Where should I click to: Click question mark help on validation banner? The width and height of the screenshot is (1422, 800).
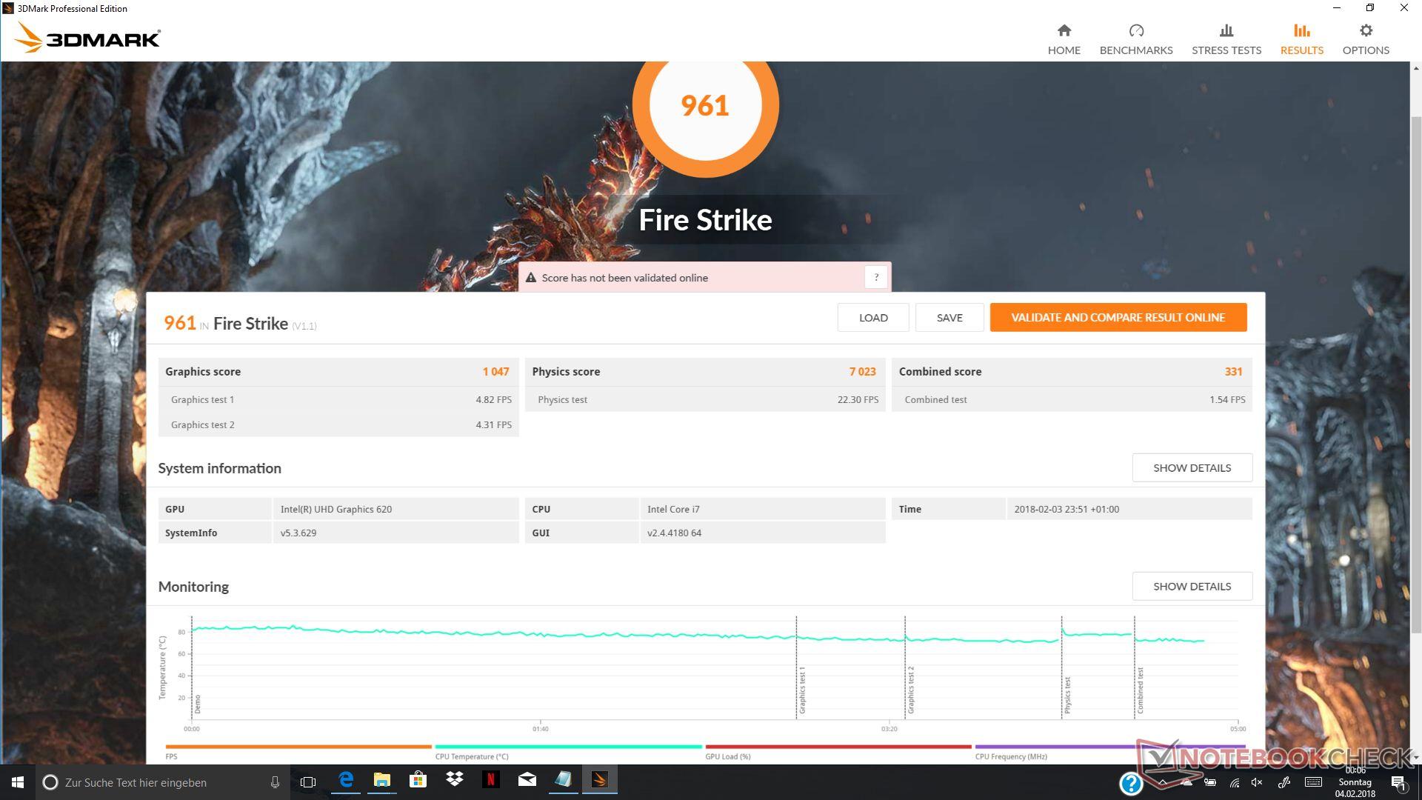pos(876,277)
